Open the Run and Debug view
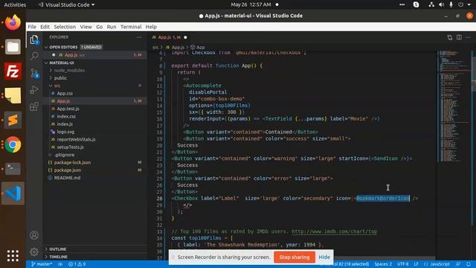The image size is (476, 268). pyautogui.click(x=34, y=89)
